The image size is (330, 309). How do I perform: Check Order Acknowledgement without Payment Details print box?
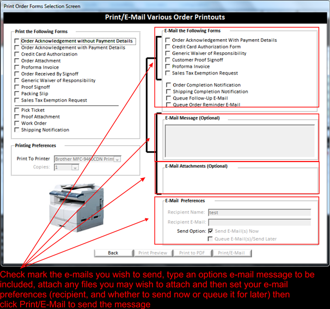[x=17, y=41]
